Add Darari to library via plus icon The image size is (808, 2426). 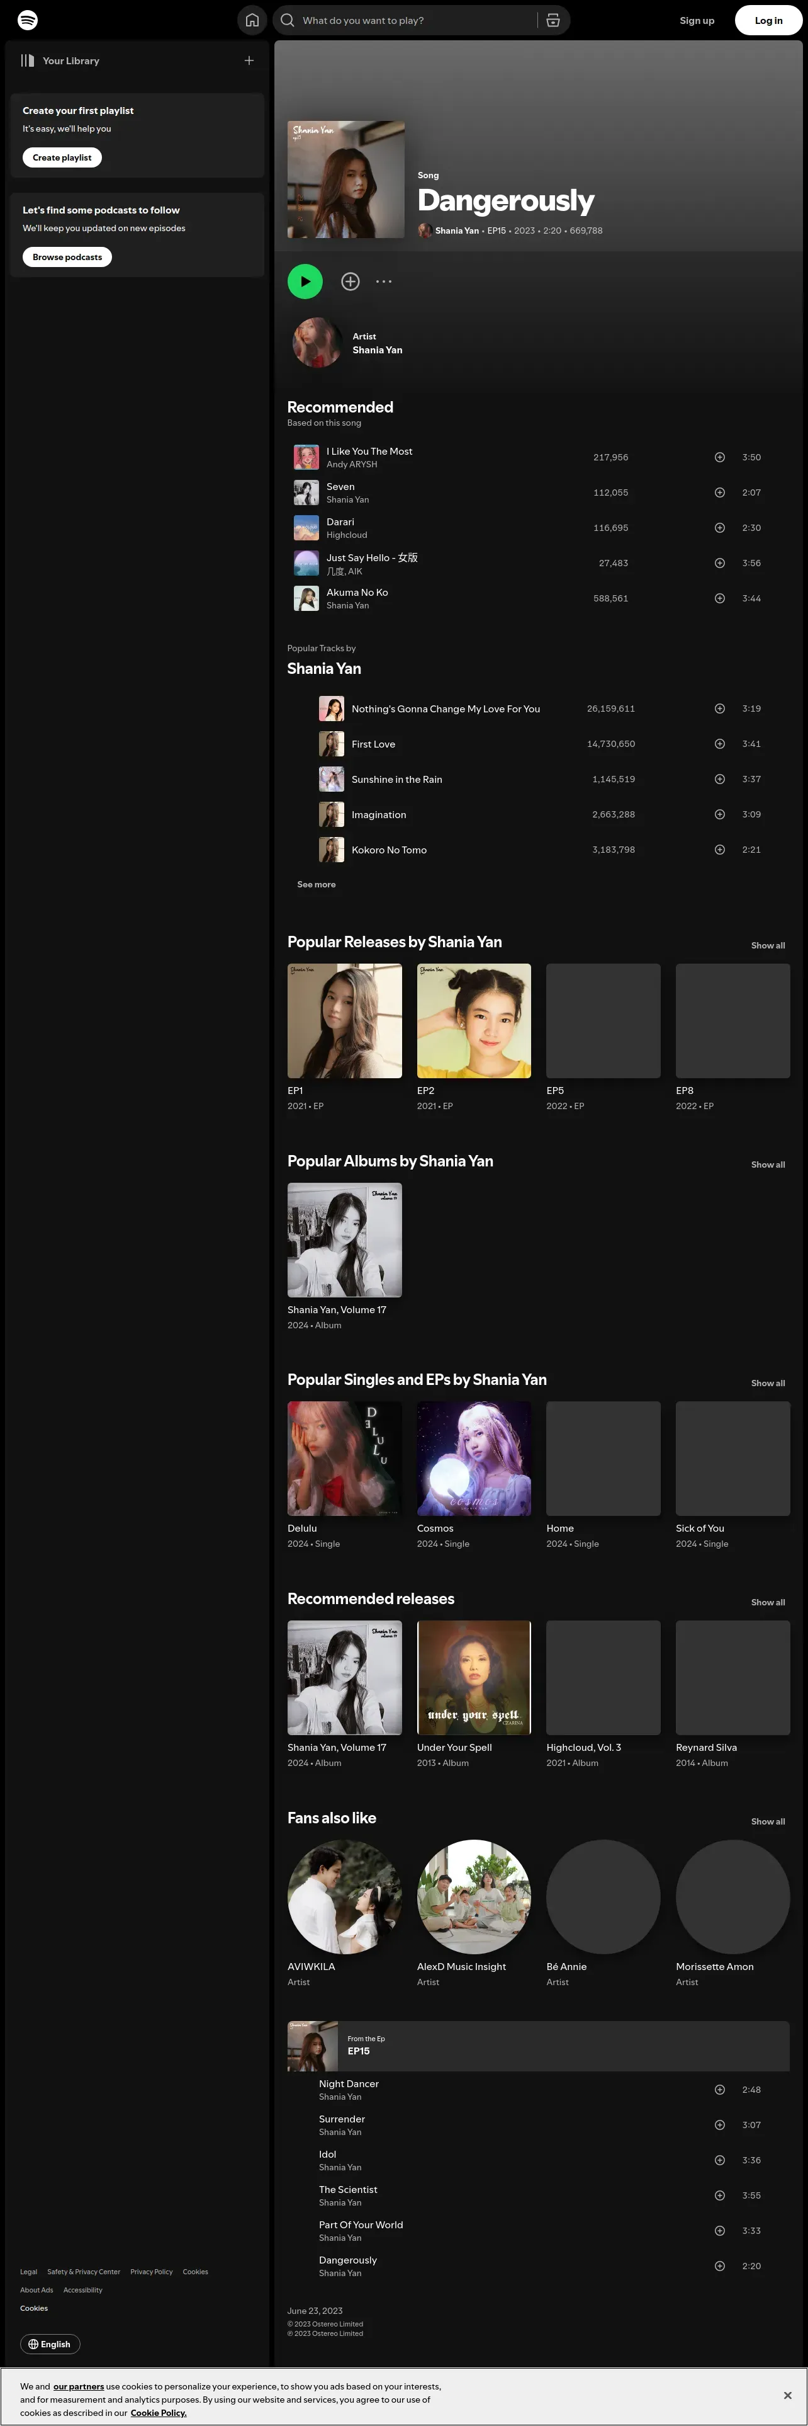[x=719, y=527]
